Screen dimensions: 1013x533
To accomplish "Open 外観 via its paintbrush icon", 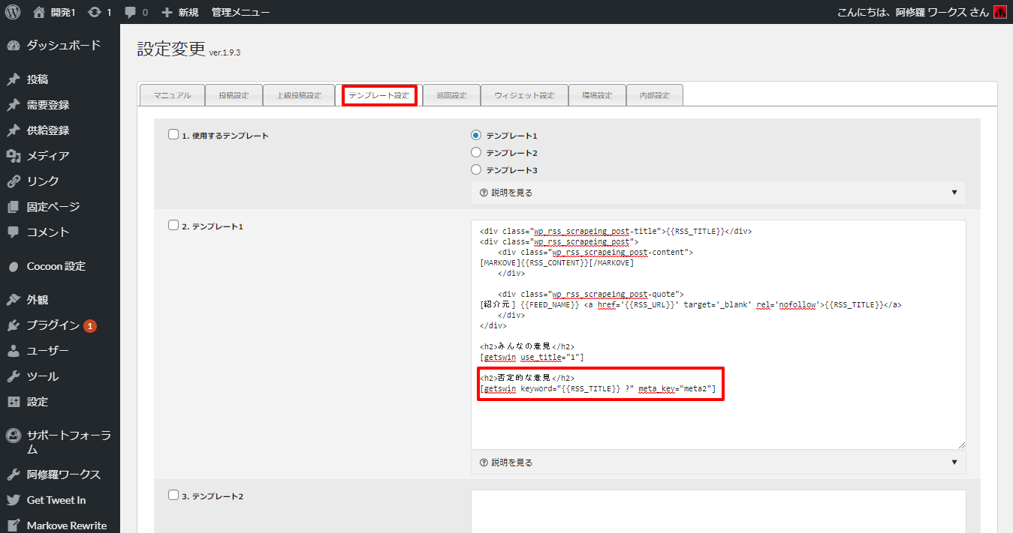I will 13,300.
